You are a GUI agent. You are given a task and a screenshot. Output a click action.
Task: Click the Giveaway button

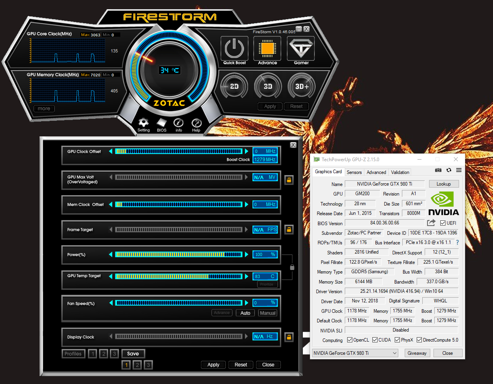tap(417, 353)
